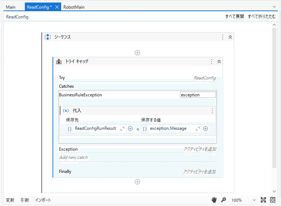Add activity above トライ キャッチ
This screenshot has height=206, width=281.
tap(137, 52)
